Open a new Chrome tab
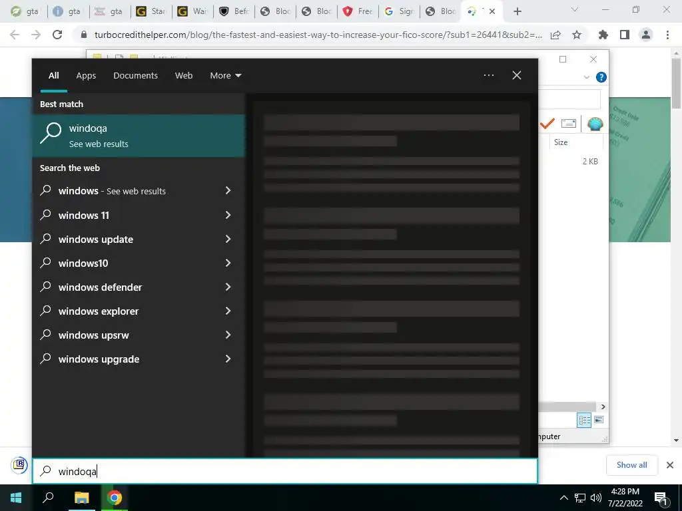This screenshot has height=511, width=682. pos(517,11)
